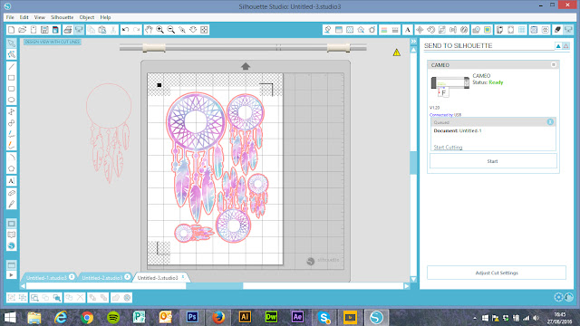Close the Untitled-2.studio3 tab

click(127, 276)
